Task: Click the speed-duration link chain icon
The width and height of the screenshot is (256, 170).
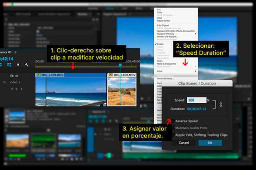Action: coord(221,105)
